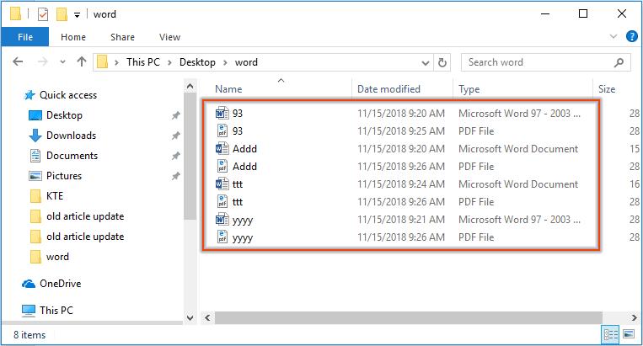Open the Customize Quick Access Toolbar dropdown
Image resolution: width=643 pixels, height=346 pixels.
77,15
